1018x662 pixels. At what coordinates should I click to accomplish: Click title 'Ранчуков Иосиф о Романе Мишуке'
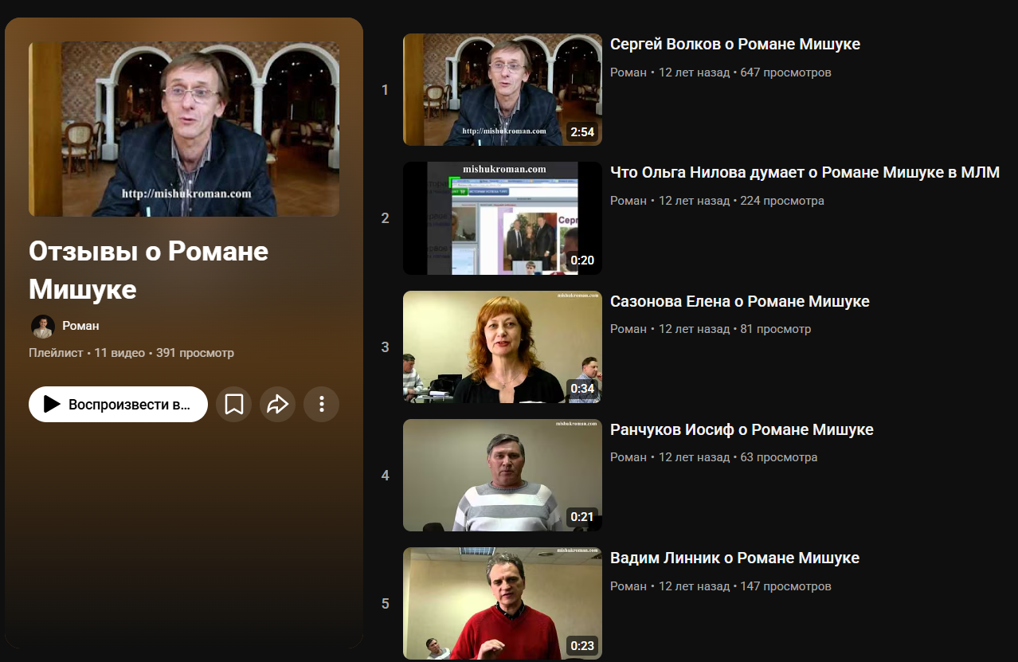(x=742, y=430)
